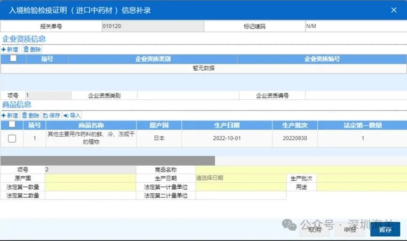Click the 暂存 button
407x241 pixels.
[385, 230]
